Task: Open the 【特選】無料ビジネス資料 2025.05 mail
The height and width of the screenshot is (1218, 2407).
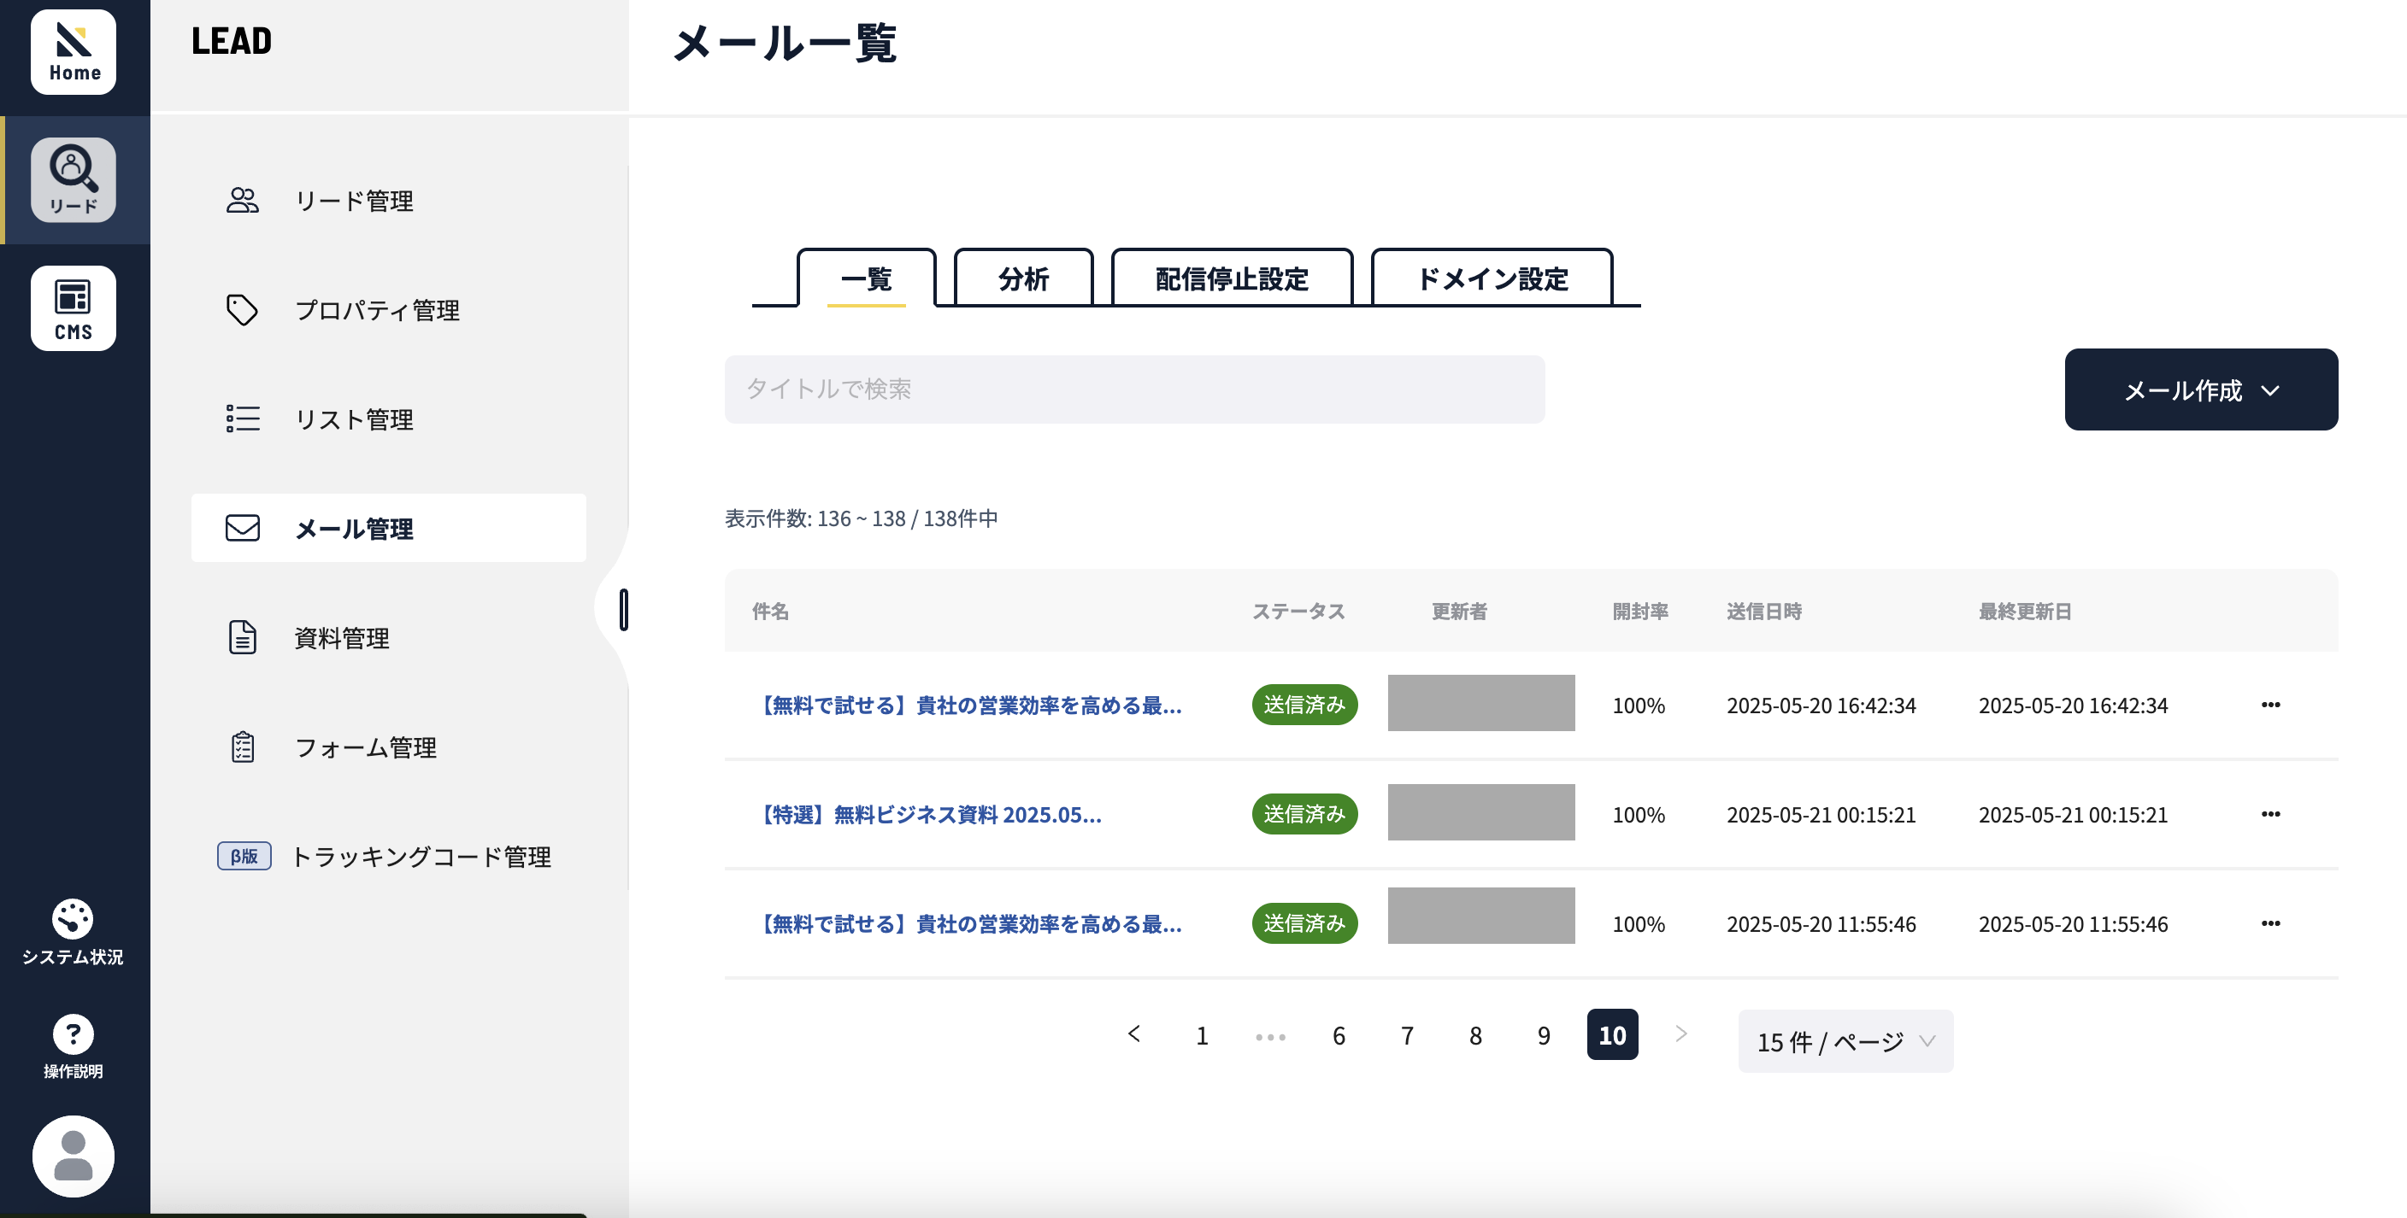Action: pos(928,815)
